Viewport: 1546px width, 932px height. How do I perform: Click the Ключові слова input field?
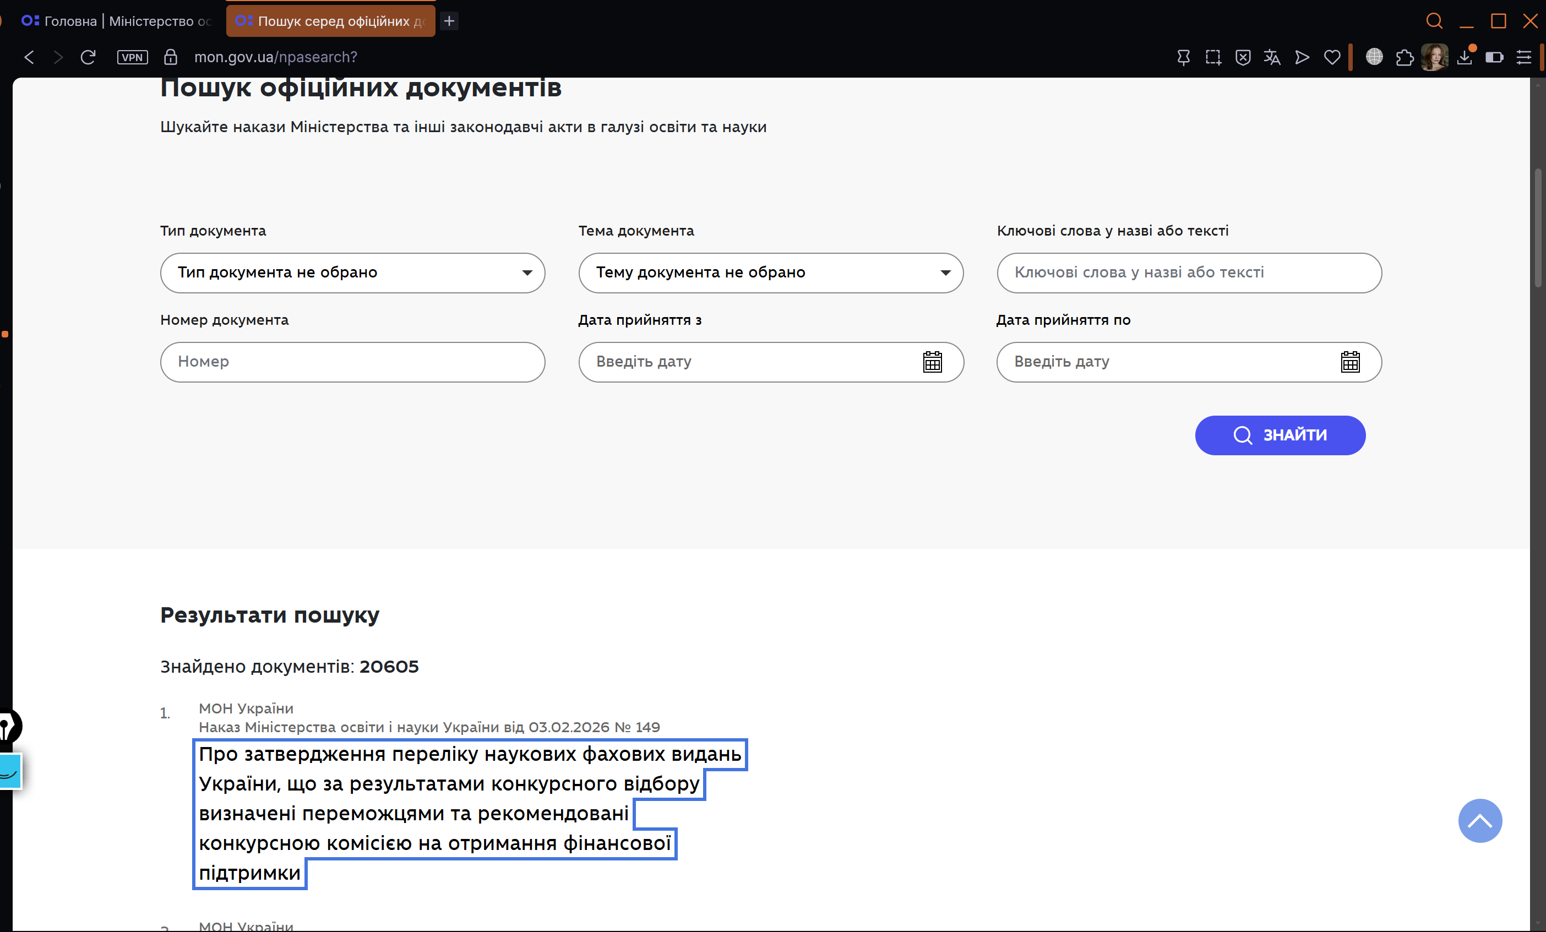pyautogui.click(x=1188, y=273)
